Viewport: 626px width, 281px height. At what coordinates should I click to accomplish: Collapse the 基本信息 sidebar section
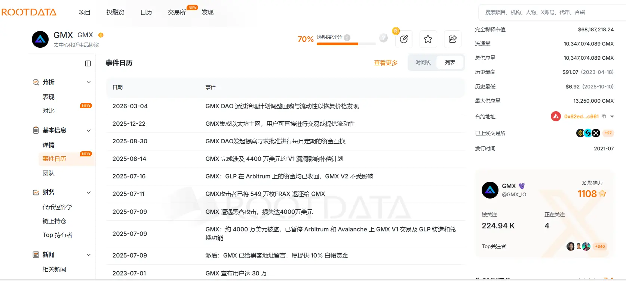(x=89, y=130)
